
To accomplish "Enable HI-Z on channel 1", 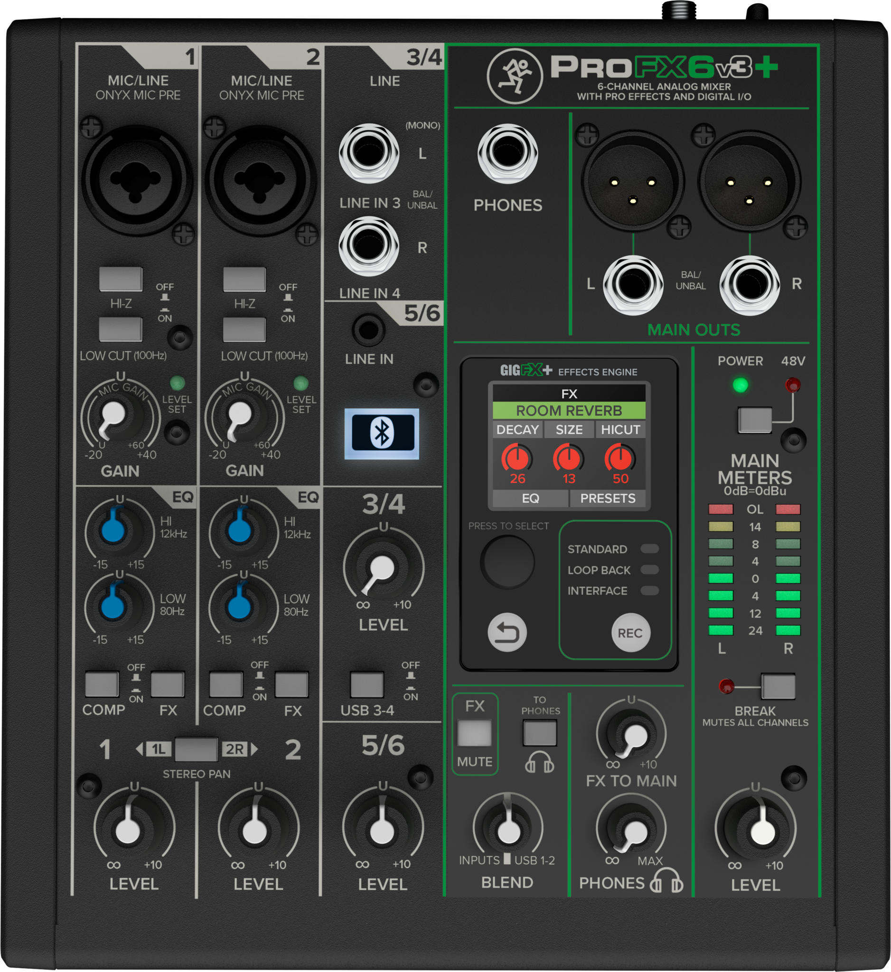I will (x=120, y=279).
